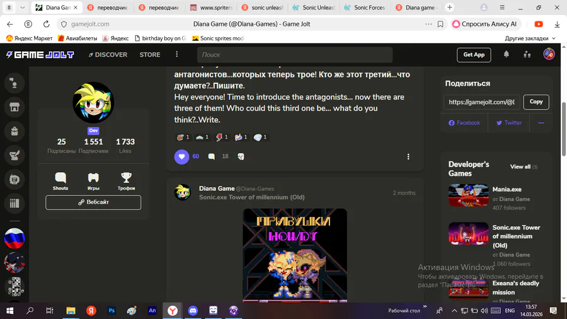Open Shouts on the profile

(x=60, y=181)
